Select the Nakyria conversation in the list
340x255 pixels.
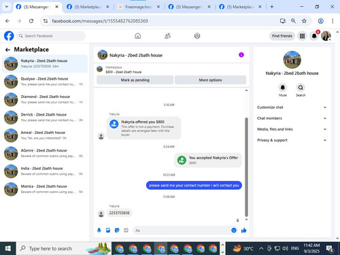coord(45,63)
